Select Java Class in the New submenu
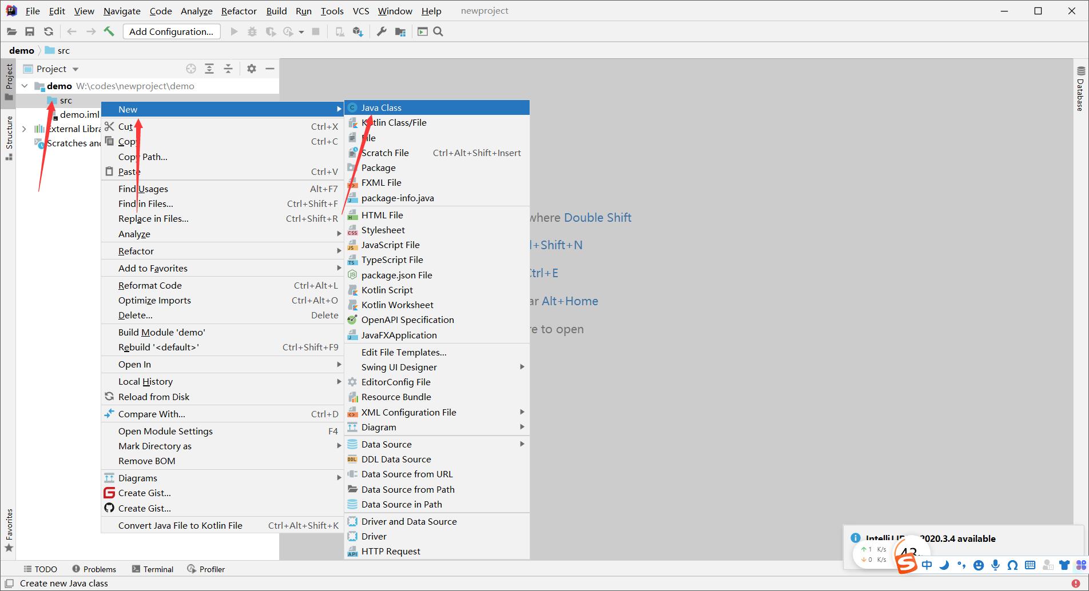 pos(437,107)
